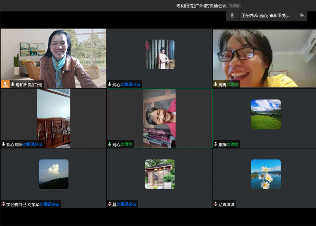Click the muted mic icon of 惠梅@微信

coord(216,144)
